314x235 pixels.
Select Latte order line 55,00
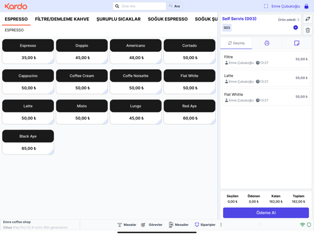(x=266, y=78)
